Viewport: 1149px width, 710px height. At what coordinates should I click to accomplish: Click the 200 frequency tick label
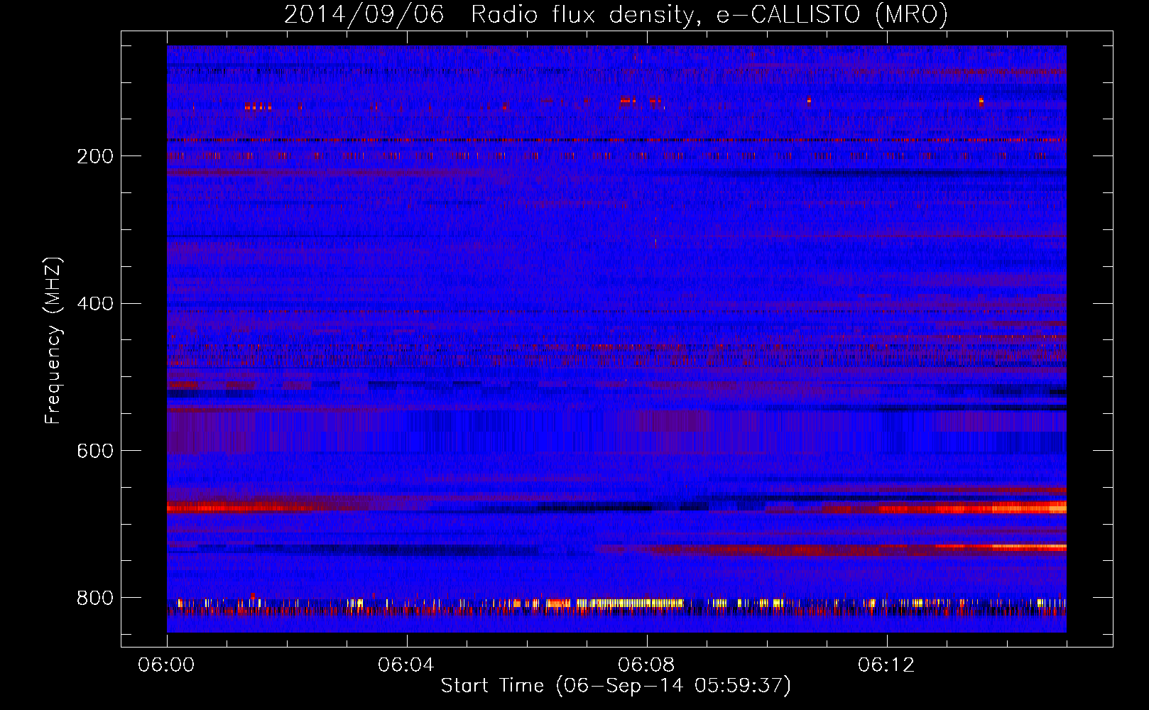[x=95, y=156]
